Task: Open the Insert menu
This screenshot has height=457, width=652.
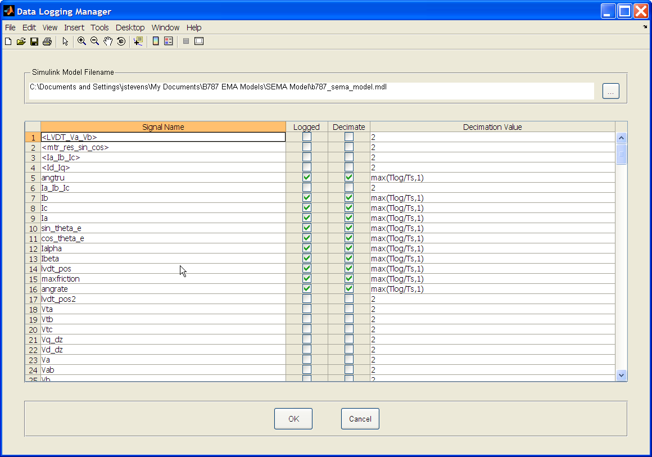Action: click(74, 28)
